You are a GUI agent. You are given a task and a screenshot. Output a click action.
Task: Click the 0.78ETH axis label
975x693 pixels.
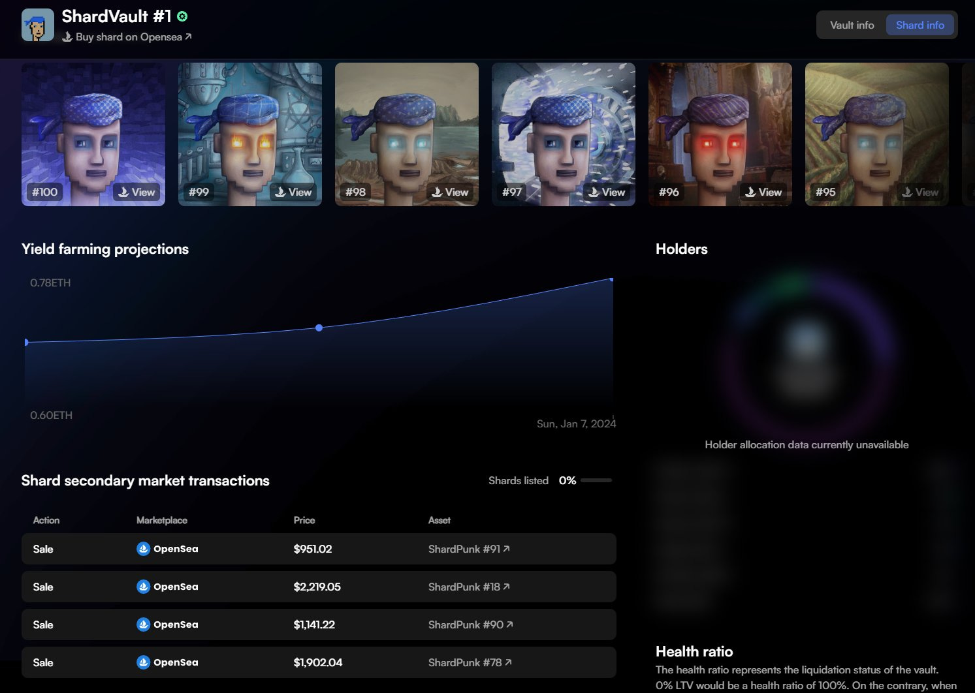coord(50,283)
